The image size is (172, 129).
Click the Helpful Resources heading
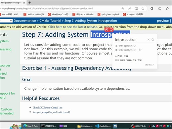click(x=41, y=98)
